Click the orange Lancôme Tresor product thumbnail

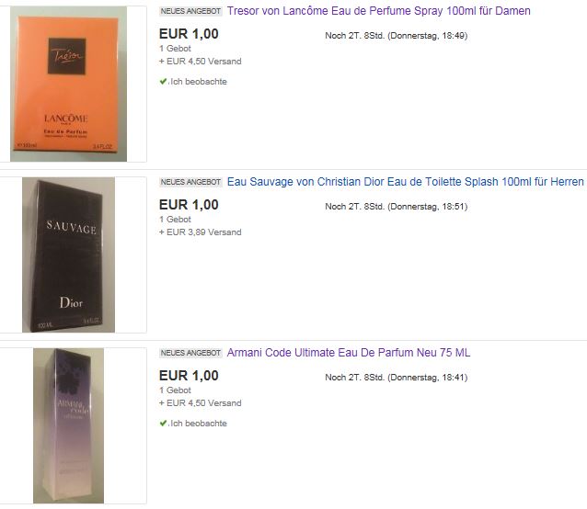pos(68,84)
